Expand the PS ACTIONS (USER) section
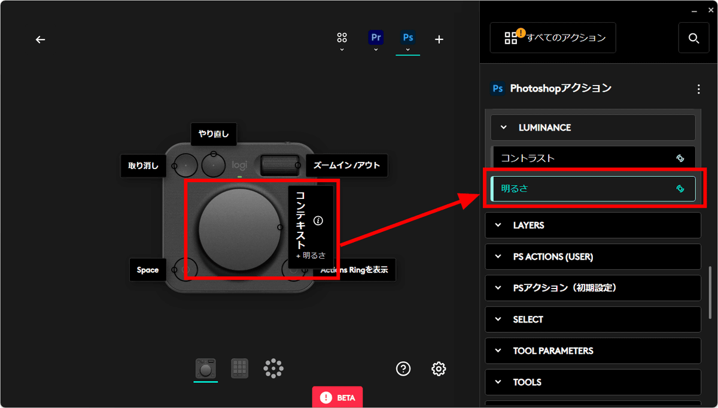The width and height of the screenshot is (718, 408). click(593, 257)
